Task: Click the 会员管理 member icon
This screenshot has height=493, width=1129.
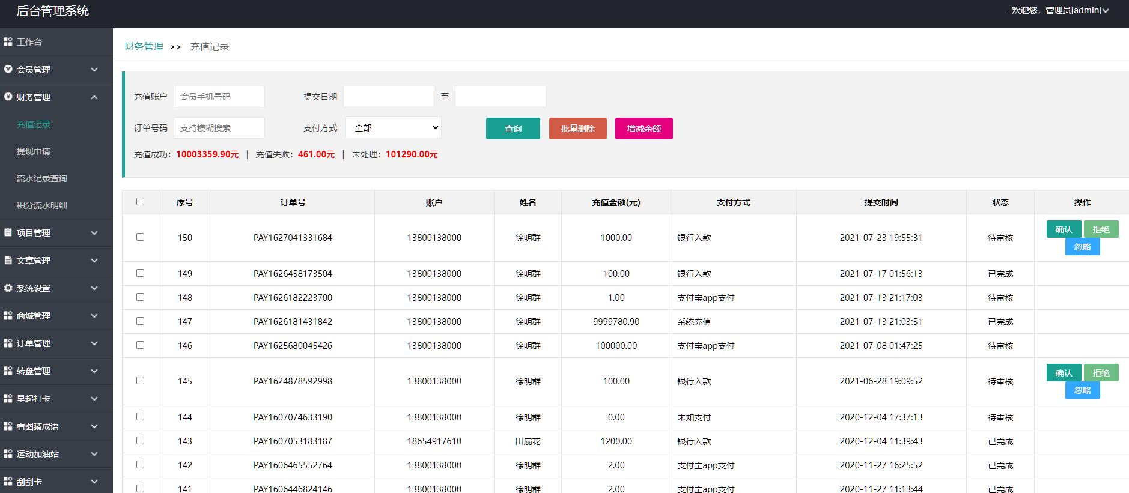Action: pyautogui.click(x=8, y=70)
